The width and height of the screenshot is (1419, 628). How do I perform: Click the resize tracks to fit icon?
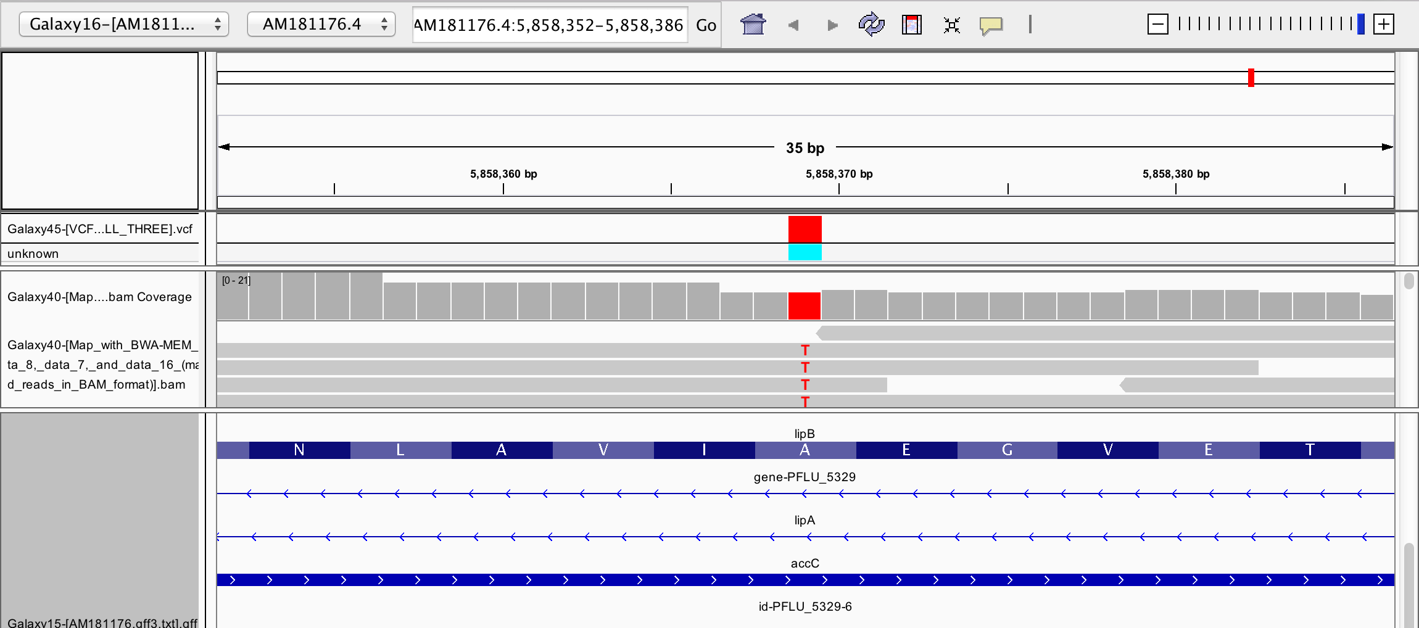click(952, 25)
